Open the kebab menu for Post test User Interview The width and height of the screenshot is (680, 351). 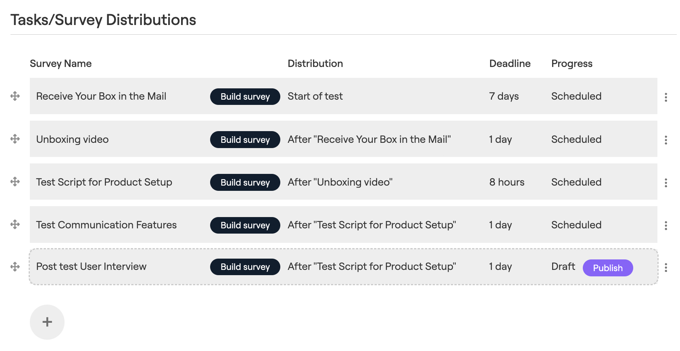tap(666, 267)
